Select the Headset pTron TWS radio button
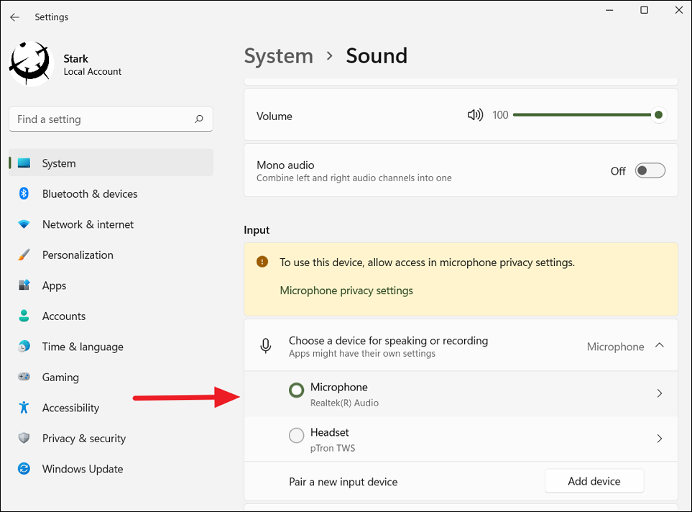The height and width of the screenshot is (512, 692). 296,436
